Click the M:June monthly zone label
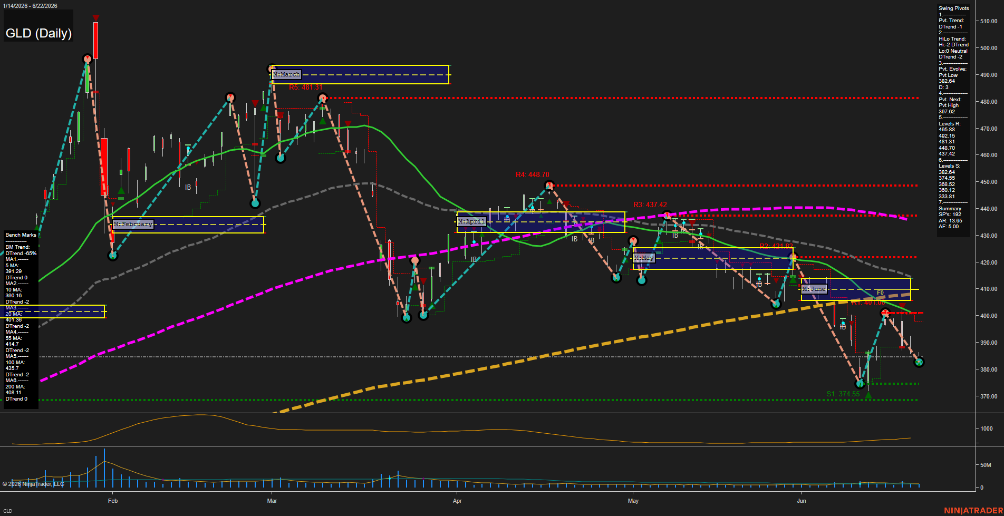Viewport: 1004px width, 516px height. pyautogui.click(x=814, y=289)
